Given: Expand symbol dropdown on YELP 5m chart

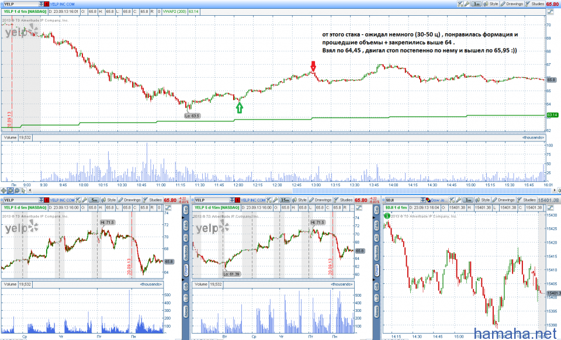Looking at the screenshot, I should tap(41, 200).
